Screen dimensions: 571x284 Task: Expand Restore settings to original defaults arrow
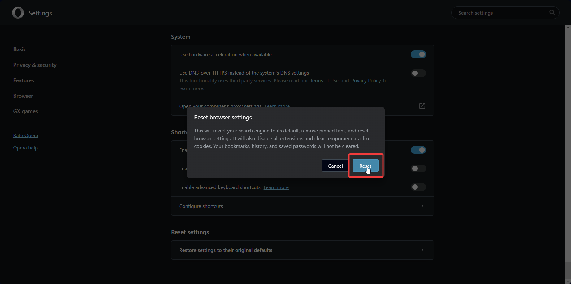[422, 250]
